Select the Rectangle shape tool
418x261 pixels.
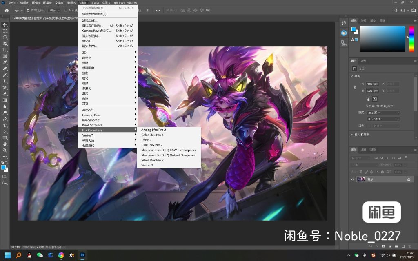point(5,138)
